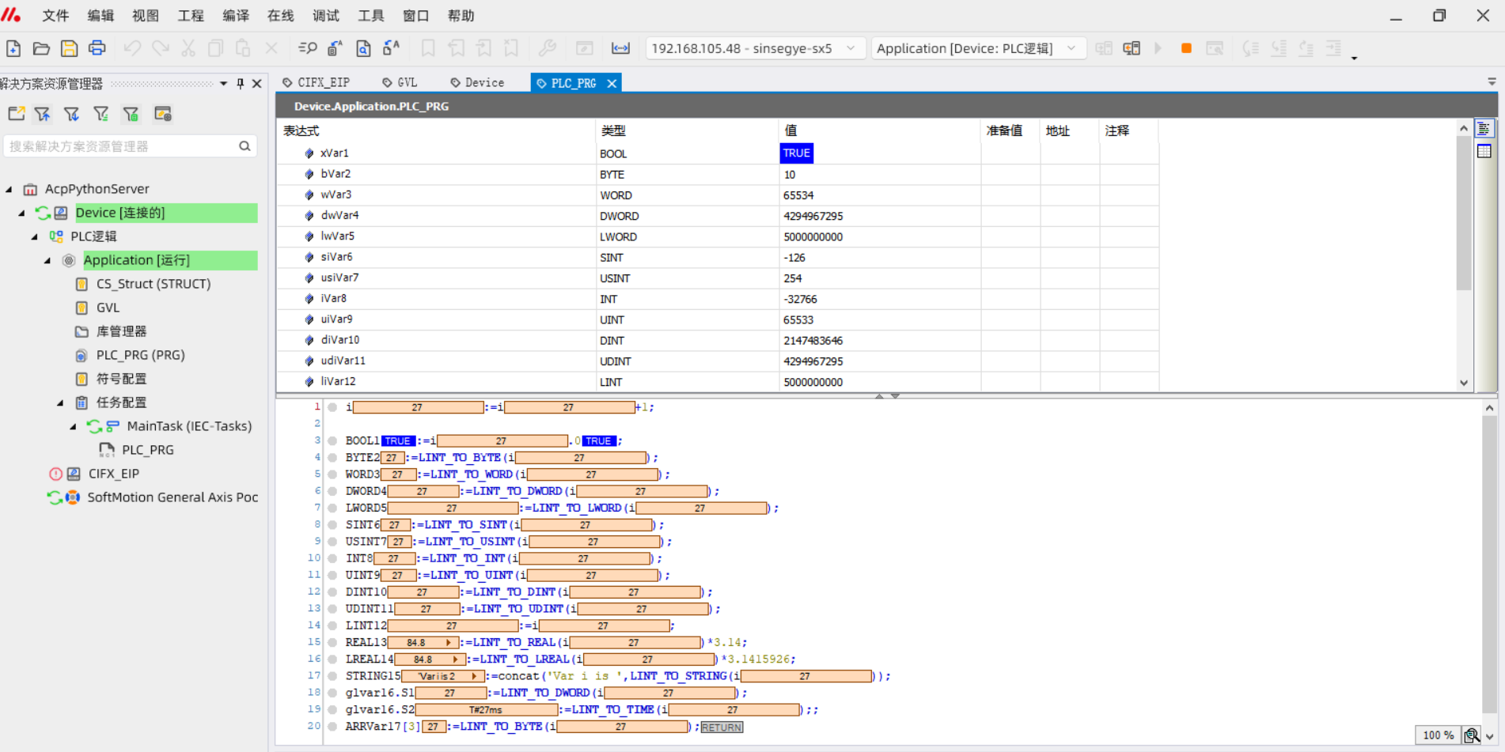The height and width of the screenshot is (752, 1505).
Task: Toggle breakpoint on line 3 BOOL1
Action: coord(332,441)
